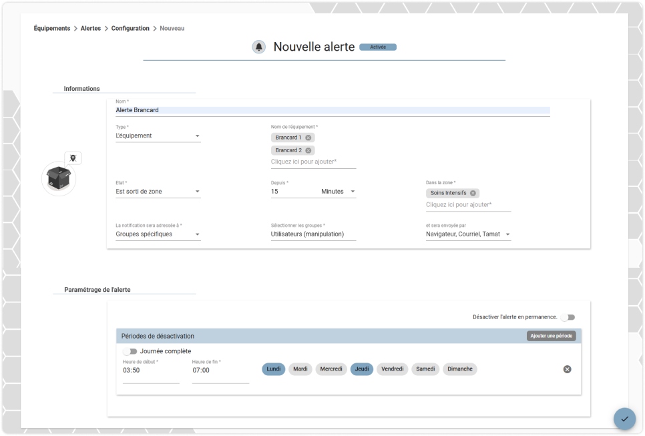Click the Nom input field
This screenshot has height=436, width=645.
click(333, 110)
